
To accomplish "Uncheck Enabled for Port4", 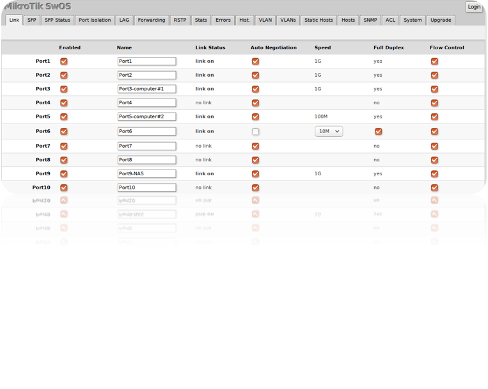I will (x=64, y=103).
